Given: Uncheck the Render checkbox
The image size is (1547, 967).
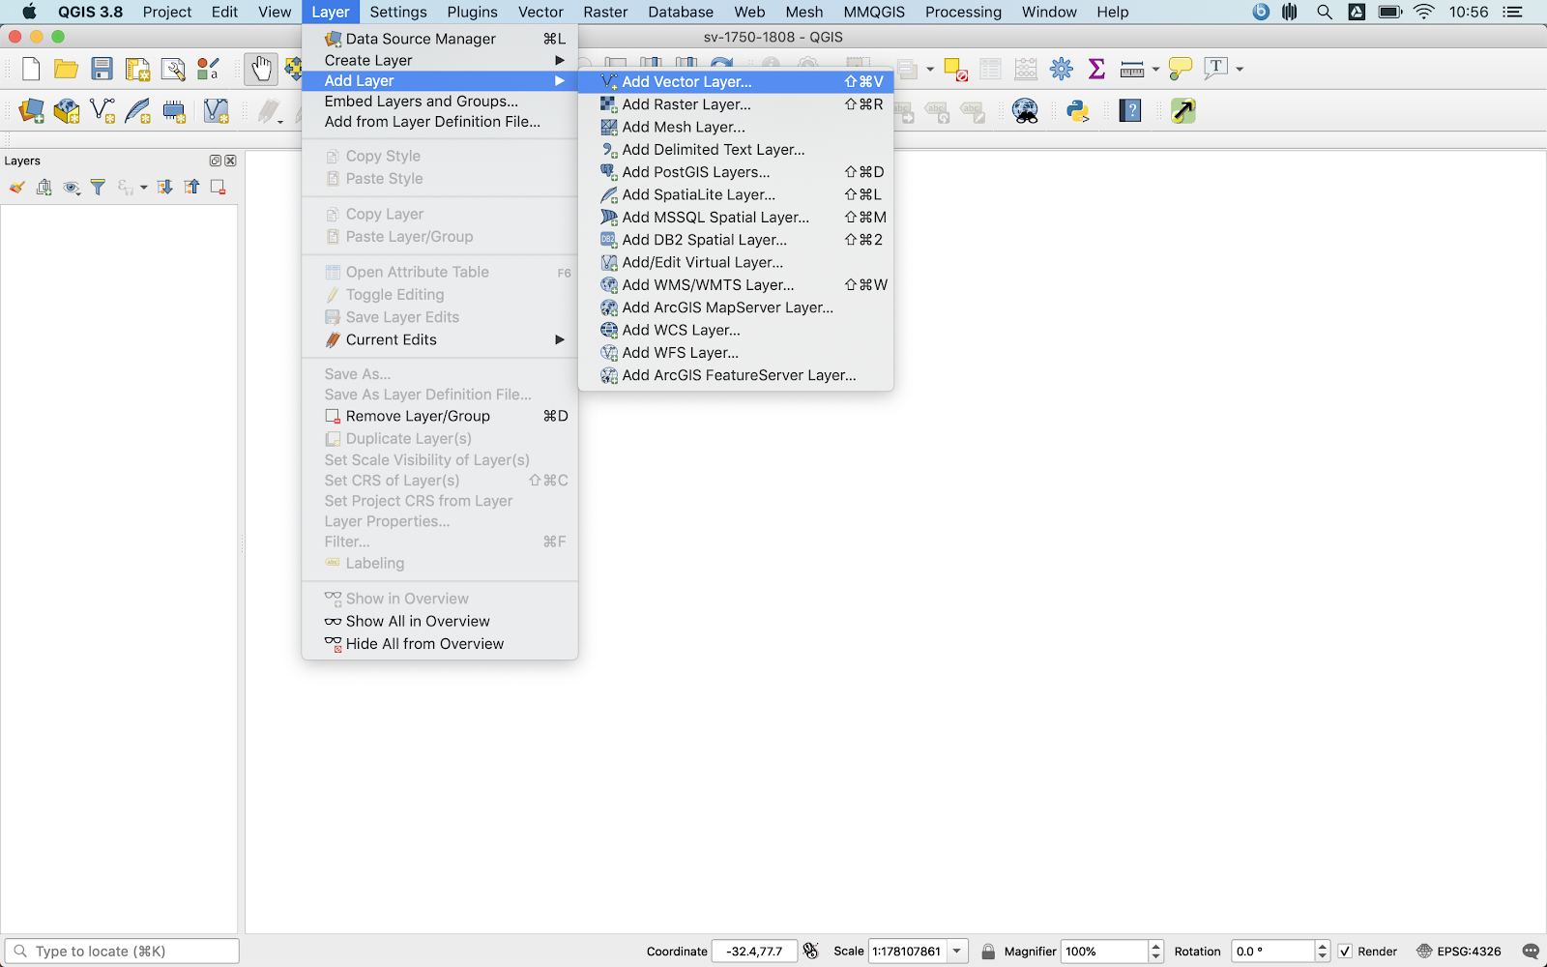Looking at the screenshot, I should tap(1345, 952).
